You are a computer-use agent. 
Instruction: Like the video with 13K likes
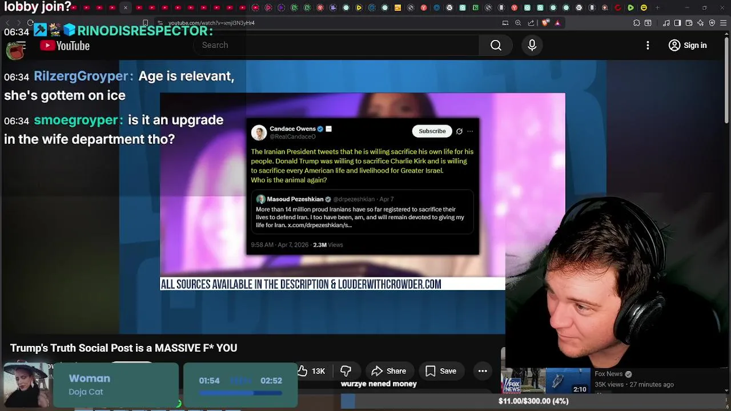click(x=311, y=371)
